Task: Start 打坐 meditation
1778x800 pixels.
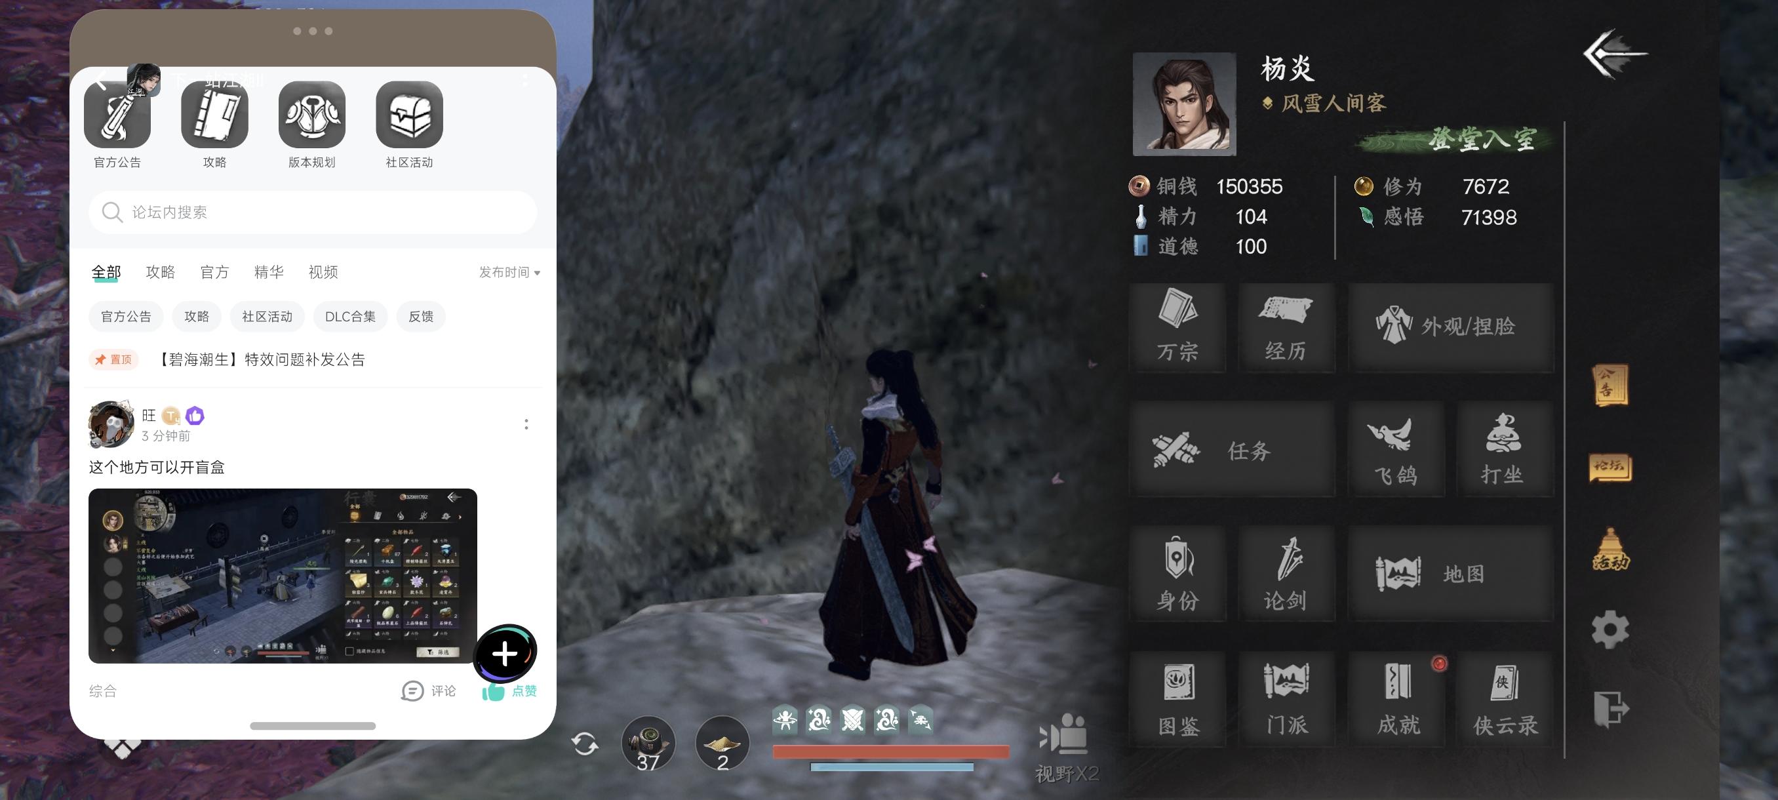Action: click(1503, 449)
